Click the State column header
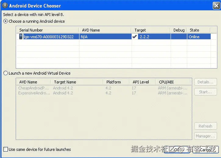 click(x=198, y=30)
